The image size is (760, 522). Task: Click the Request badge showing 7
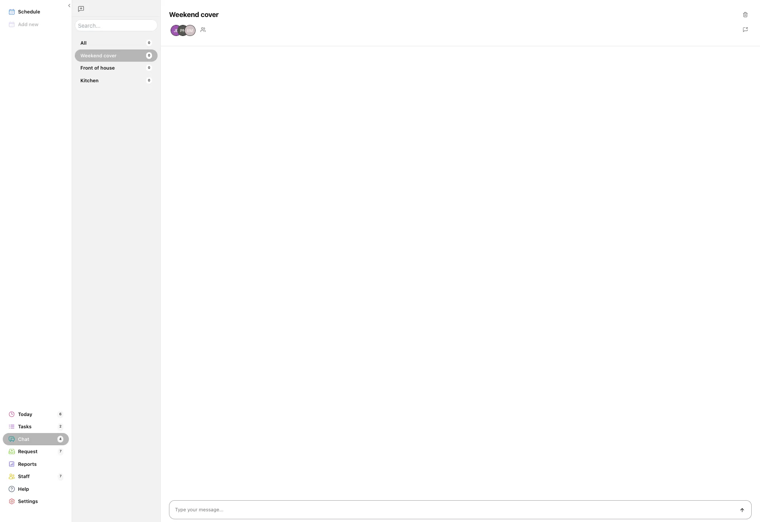tap(61, 452)
